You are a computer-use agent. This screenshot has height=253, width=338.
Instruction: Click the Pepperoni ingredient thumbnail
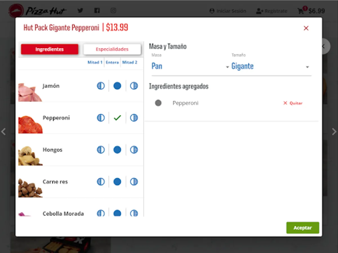30,124
